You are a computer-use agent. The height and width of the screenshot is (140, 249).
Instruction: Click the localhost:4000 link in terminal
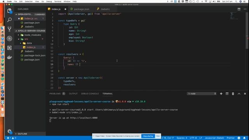84,118
